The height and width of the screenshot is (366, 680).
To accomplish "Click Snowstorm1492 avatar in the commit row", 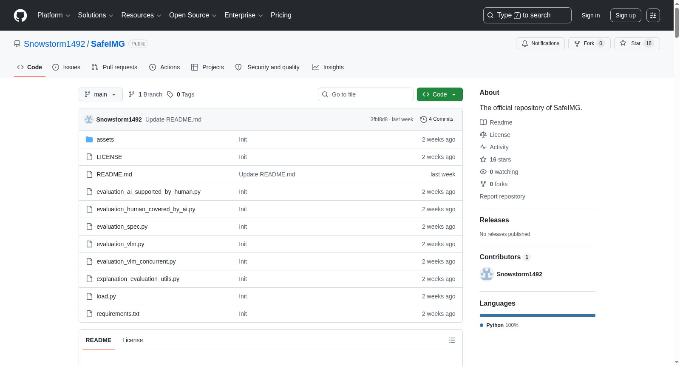I will (x=89, y=119).
